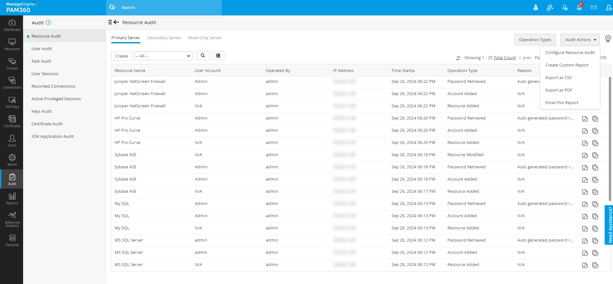
Task: Click the Operation Types button
Action: (x=535, y=40)
